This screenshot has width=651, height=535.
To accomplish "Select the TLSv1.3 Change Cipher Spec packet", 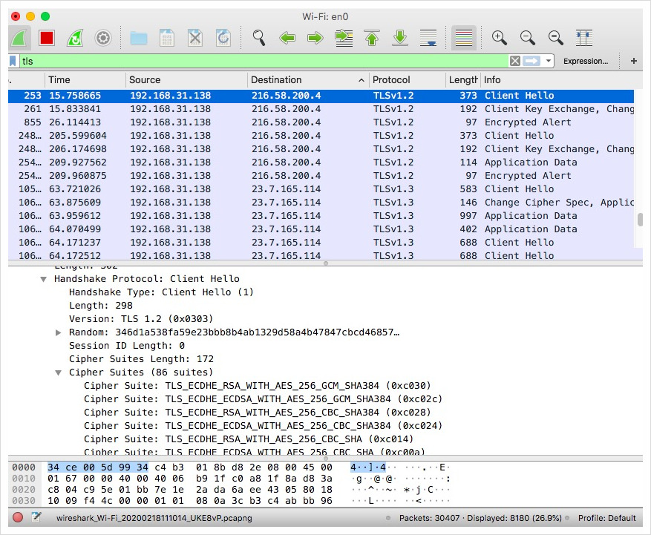I will point(297,202).
